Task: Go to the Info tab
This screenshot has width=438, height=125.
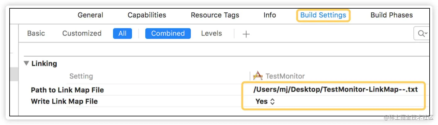Action: pos(269,15)
